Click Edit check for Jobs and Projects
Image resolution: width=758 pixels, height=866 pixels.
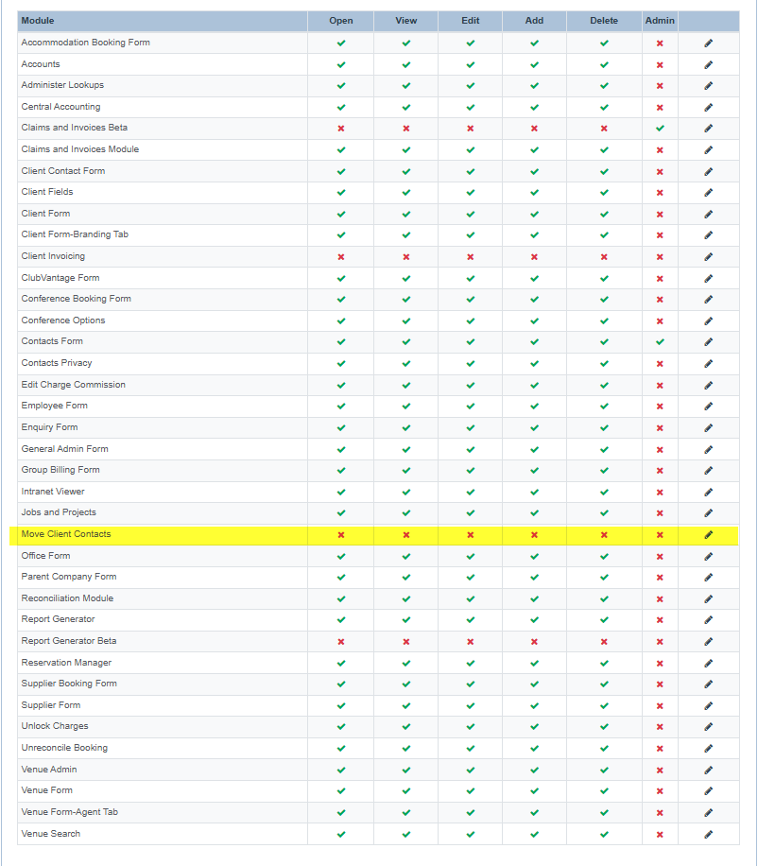tap(471, 513)
